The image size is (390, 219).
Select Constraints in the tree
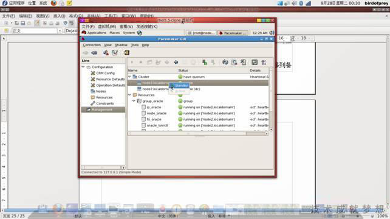coord(105,104)
